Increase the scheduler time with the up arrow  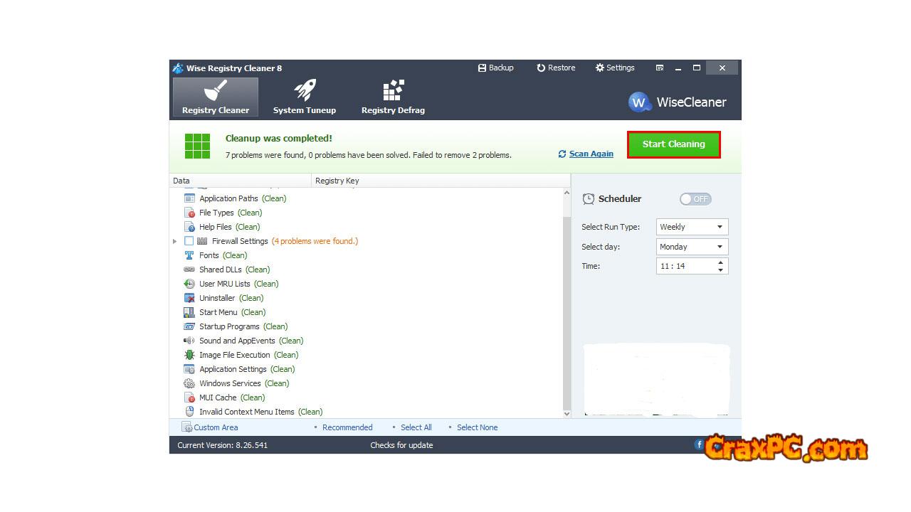tap(720, 262)
